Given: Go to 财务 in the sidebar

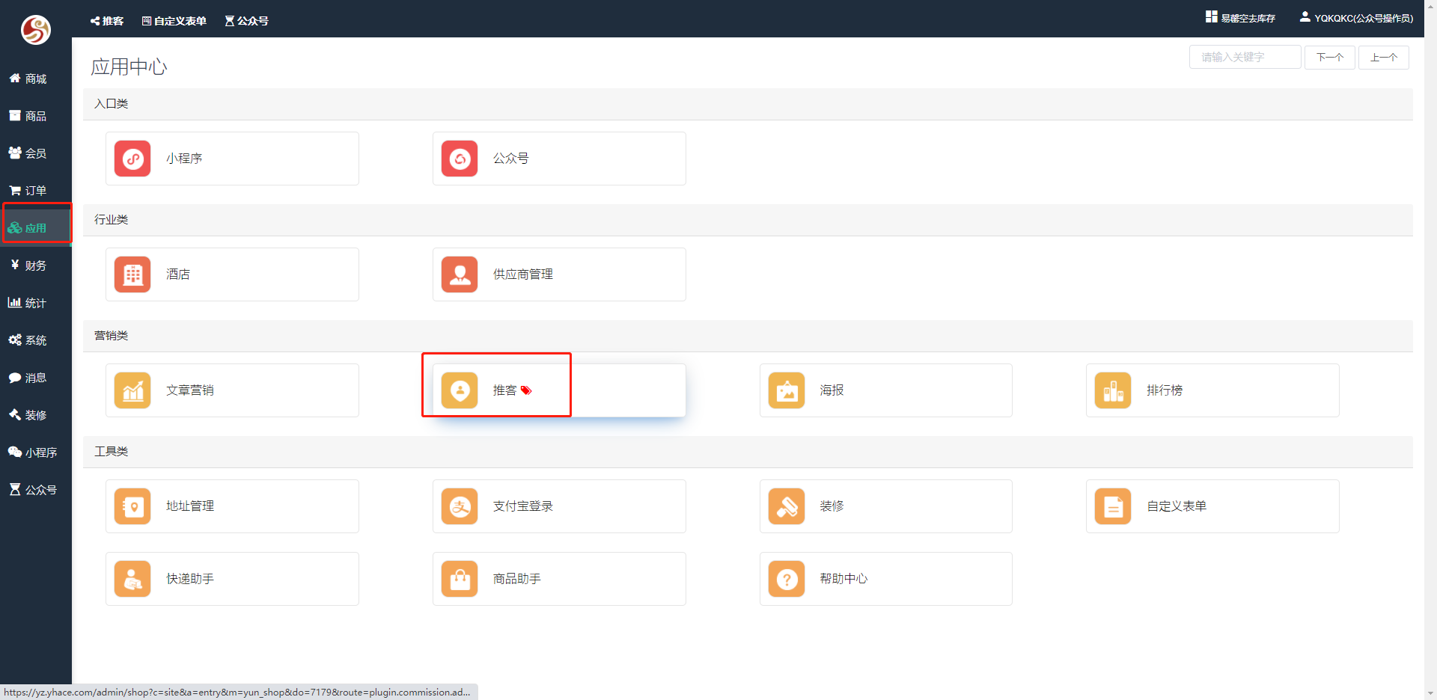Looking at the screenshot, I should (x=36, y=265).
